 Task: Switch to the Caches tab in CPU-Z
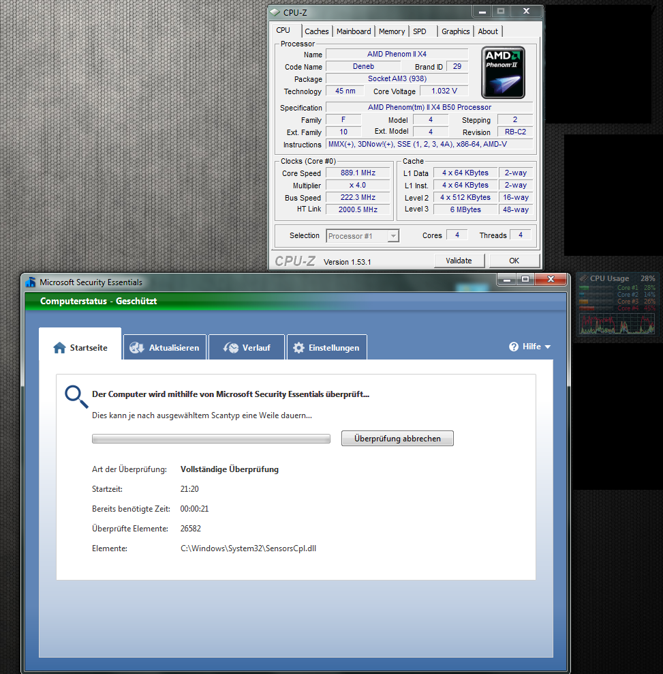tap(316, 31)
